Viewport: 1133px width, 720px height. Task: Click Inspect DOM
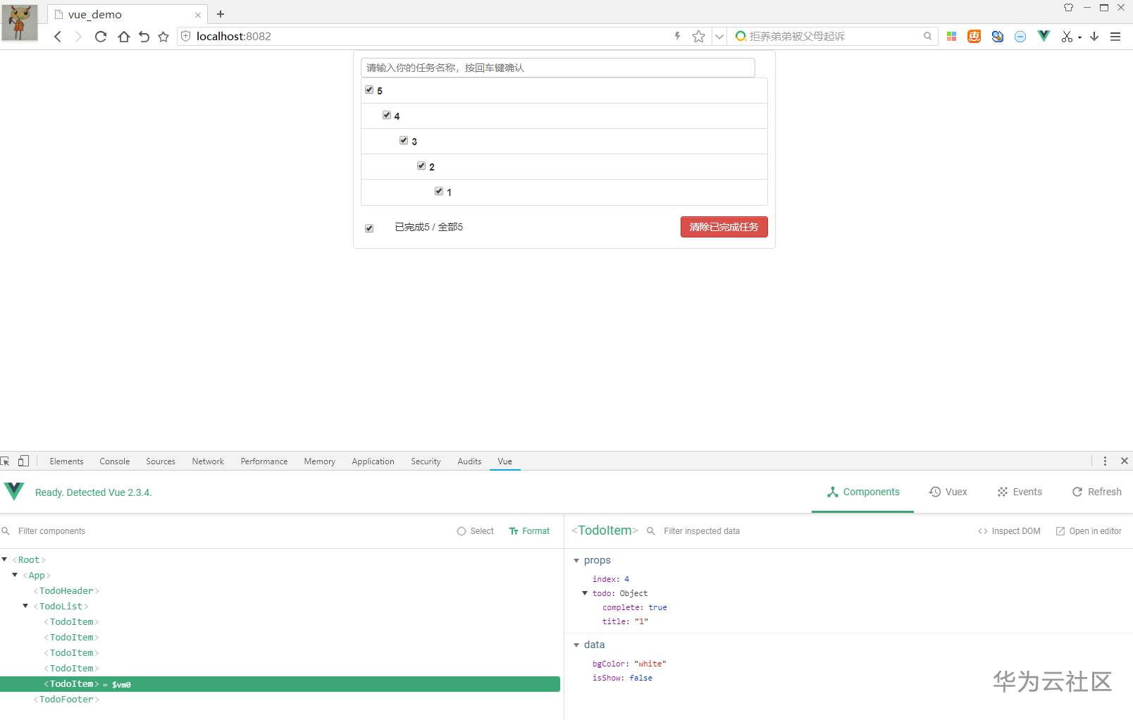(1009, 531)
